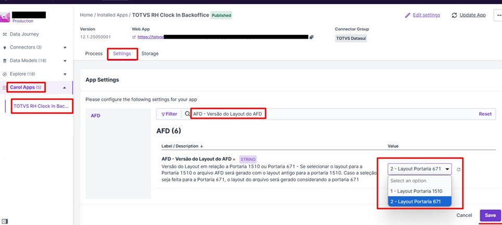Click the CL tenant avatar

click(5, 17)
